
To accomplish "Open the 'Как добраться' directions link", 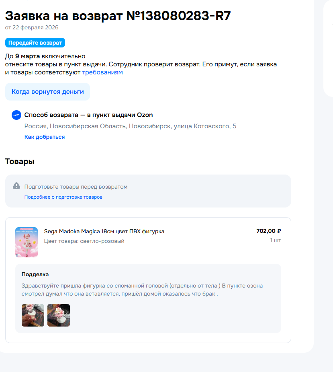I will (45, 137).
